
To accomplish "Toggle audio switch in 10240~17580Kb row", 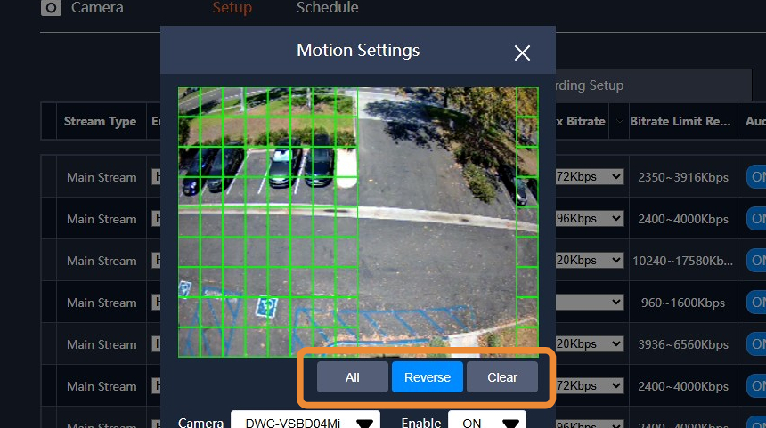I will coord(756,260).
